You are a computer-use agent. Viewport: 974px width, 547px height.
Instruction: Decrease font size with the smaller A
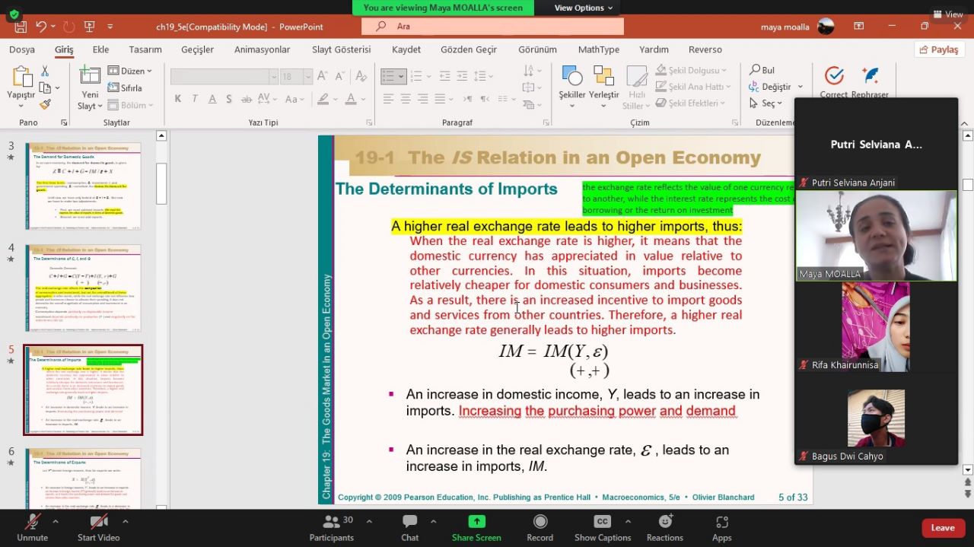click(x=339, y=76)
